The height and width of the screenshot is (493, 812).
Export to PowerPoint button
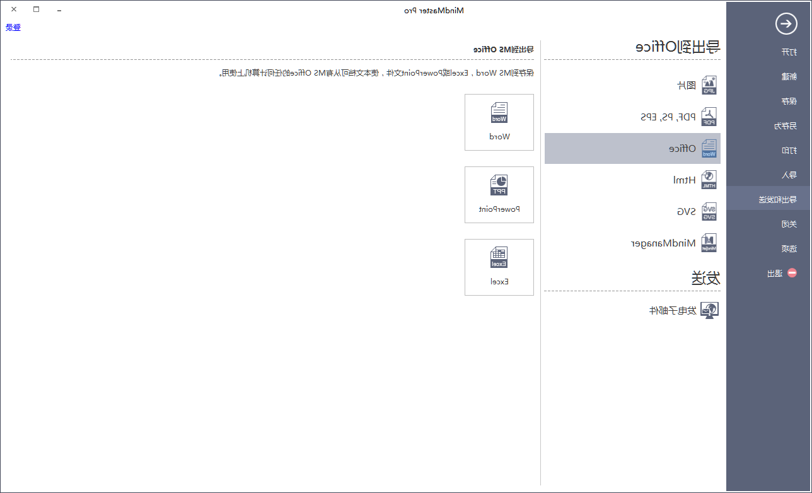499,195
